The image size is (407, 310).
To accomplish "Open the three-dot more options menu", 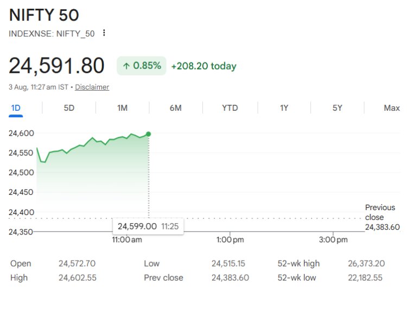I will pos(104,33).
